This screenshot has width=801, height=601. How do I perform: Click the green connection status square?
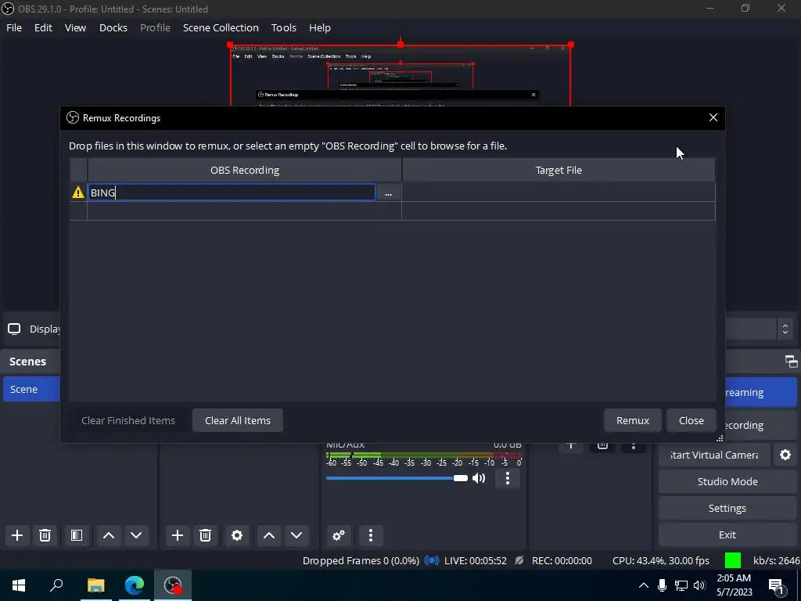click(732, 560)
